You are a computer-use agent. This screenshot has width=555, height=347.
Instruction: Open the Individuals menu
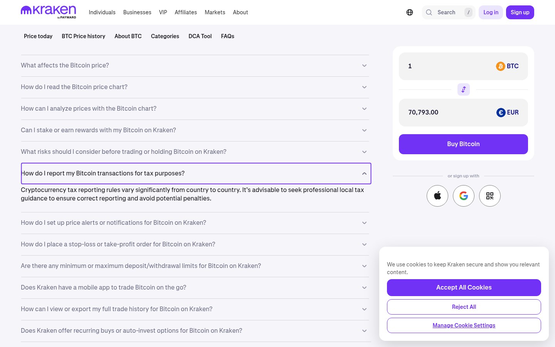[102, 12]
